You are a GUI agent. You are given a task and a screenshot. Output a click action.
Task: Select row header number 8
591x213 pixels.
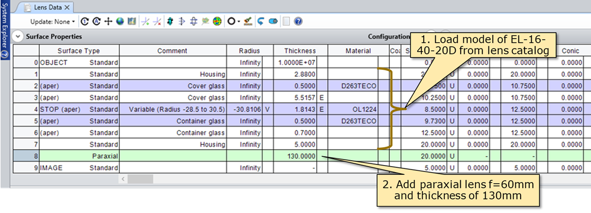[26, 156]
